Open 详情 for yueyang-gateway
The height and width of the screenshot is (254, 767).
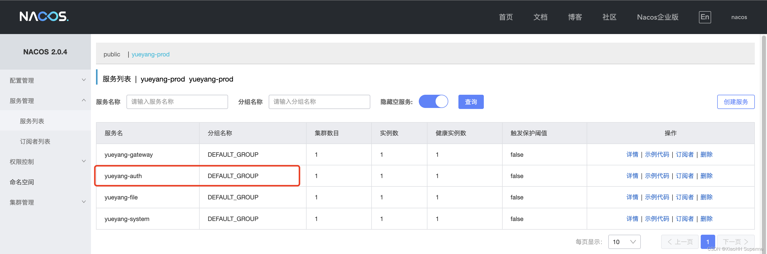[x=632, y=154]
